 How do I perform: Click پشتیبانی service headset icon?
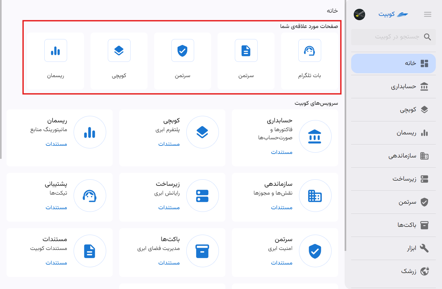pos(90,196)
